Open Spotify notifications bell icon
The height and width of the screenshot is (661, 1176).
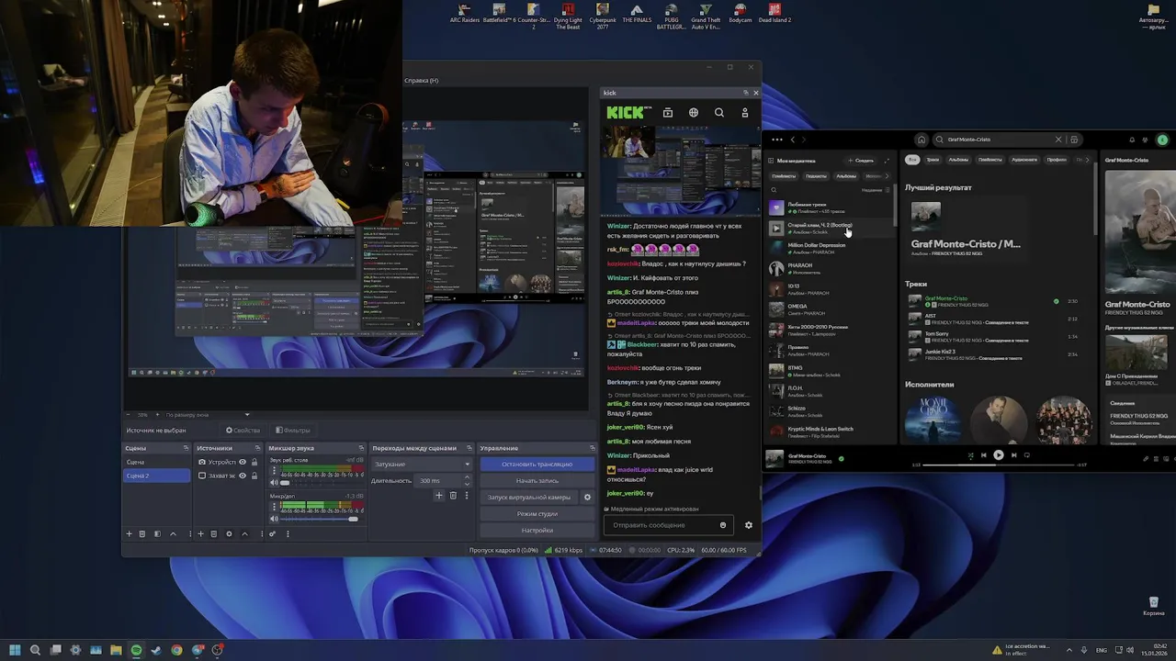click(x=1132, y=140)
